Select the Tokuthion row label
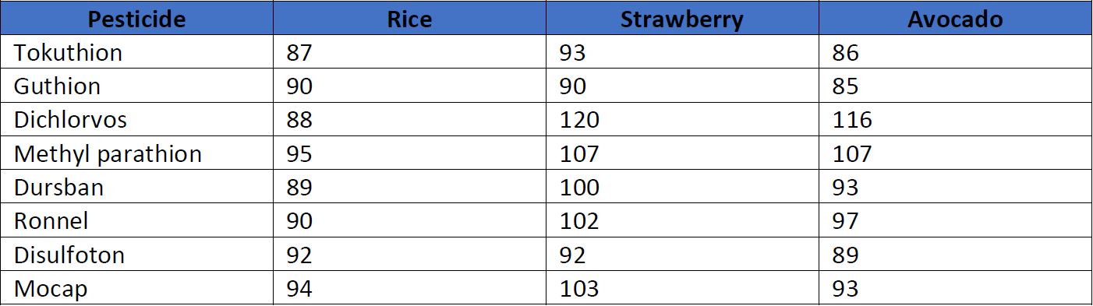This screenshot has width=1093, height=306. tap(136, 52)
